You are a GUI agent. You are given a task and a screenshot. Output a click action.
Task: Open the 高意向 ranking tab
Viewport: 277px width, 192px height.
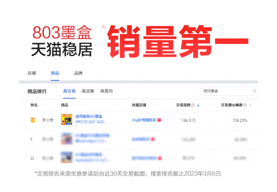tap(106, 91)
